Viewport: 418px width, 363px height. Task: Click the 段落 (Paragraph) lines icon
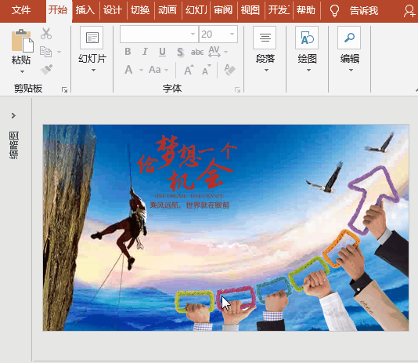(x=265, y=38)
